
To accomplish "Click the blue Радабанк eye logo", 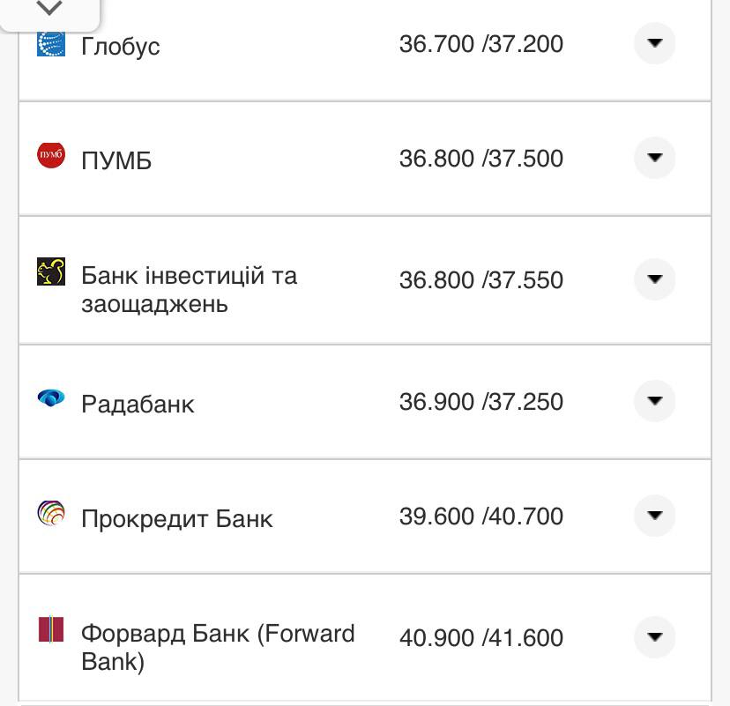I will [x=51, y=397].
